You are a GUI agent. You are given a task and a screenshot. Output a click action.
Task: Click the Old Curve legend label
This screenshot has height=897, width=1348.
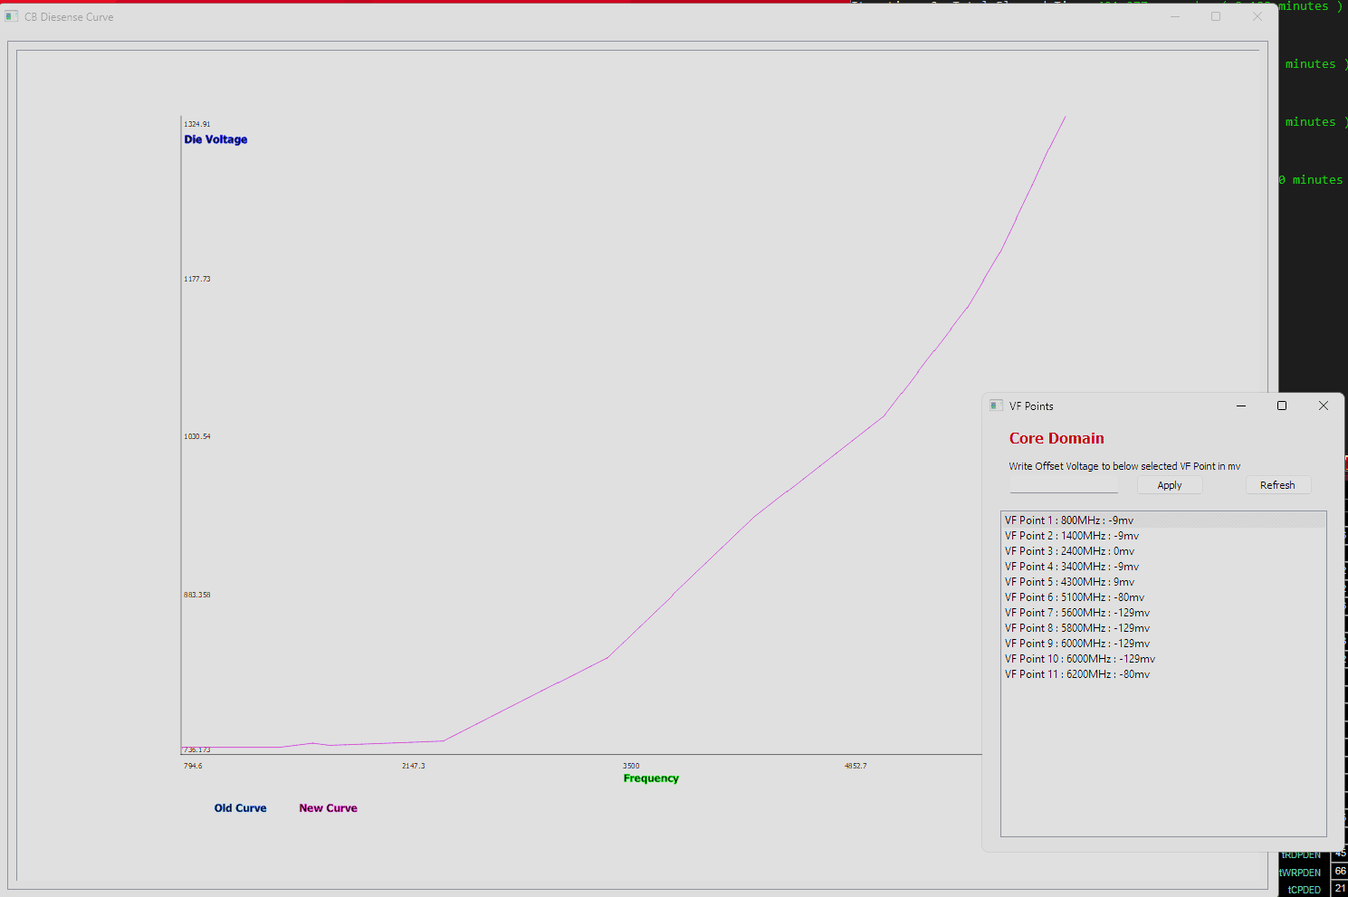click(240, 808)
